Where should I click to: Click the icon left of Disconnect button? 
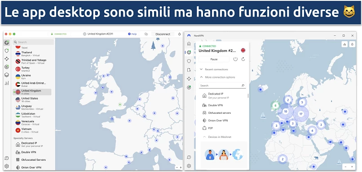(x=146, y=34)
